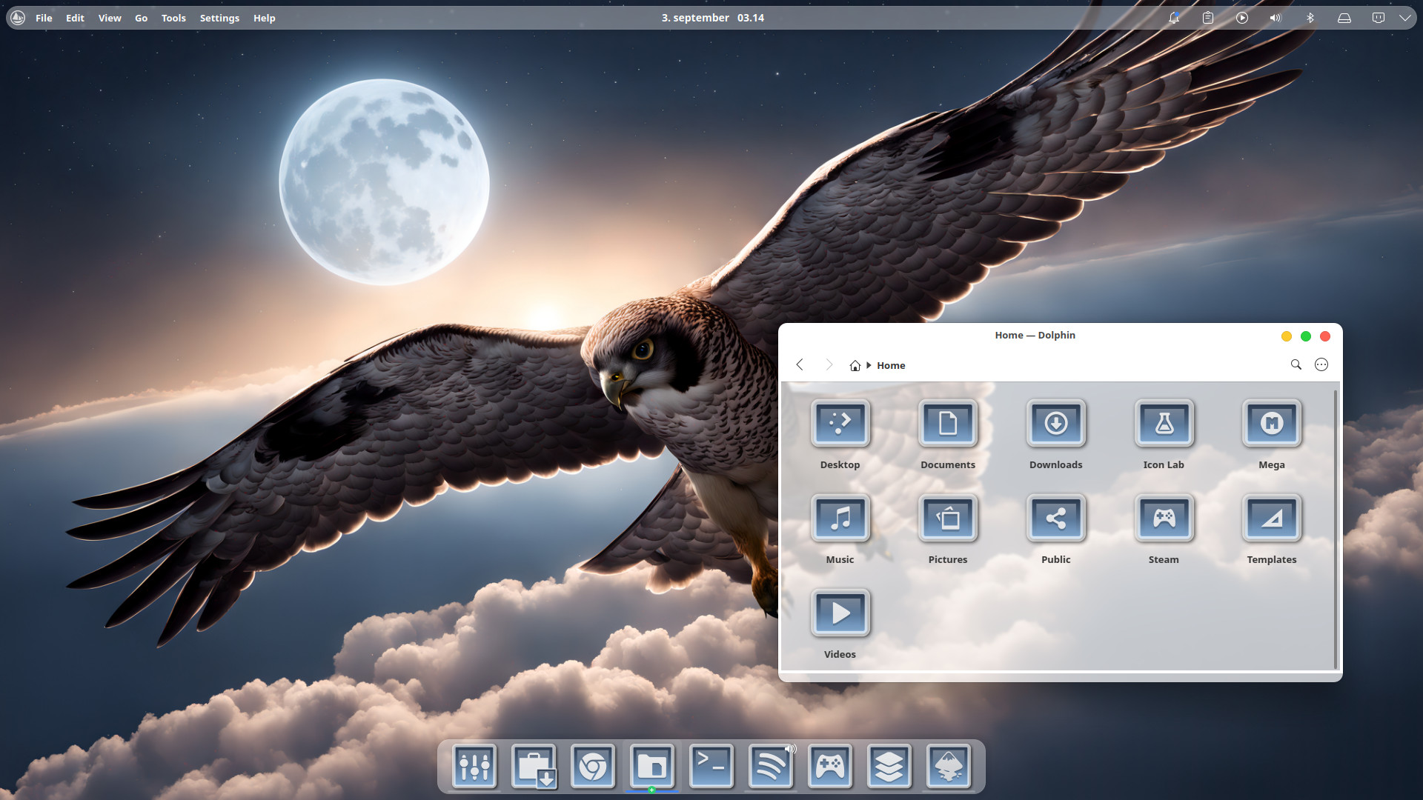Click the media play icon in the tray
Image resolution: width=1423 pixels, height=800 pixels.
(x=1241, y=17)
